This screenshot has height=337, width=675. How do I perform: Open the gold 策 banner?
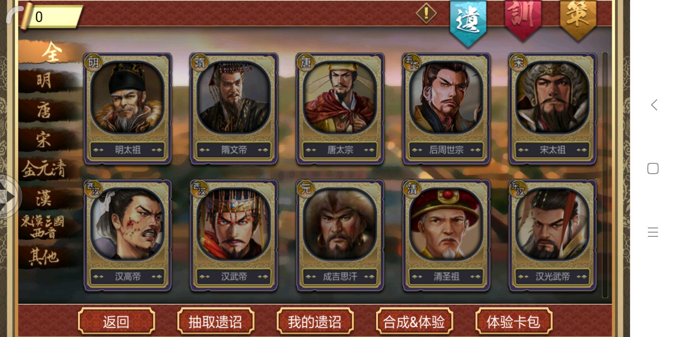point(578,20)
